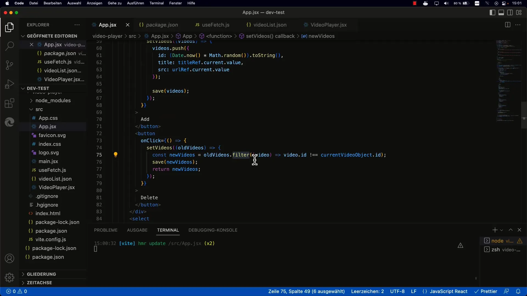527x296 pixels.
Task: Expand the node_modules folder
Action: point(53,101)
